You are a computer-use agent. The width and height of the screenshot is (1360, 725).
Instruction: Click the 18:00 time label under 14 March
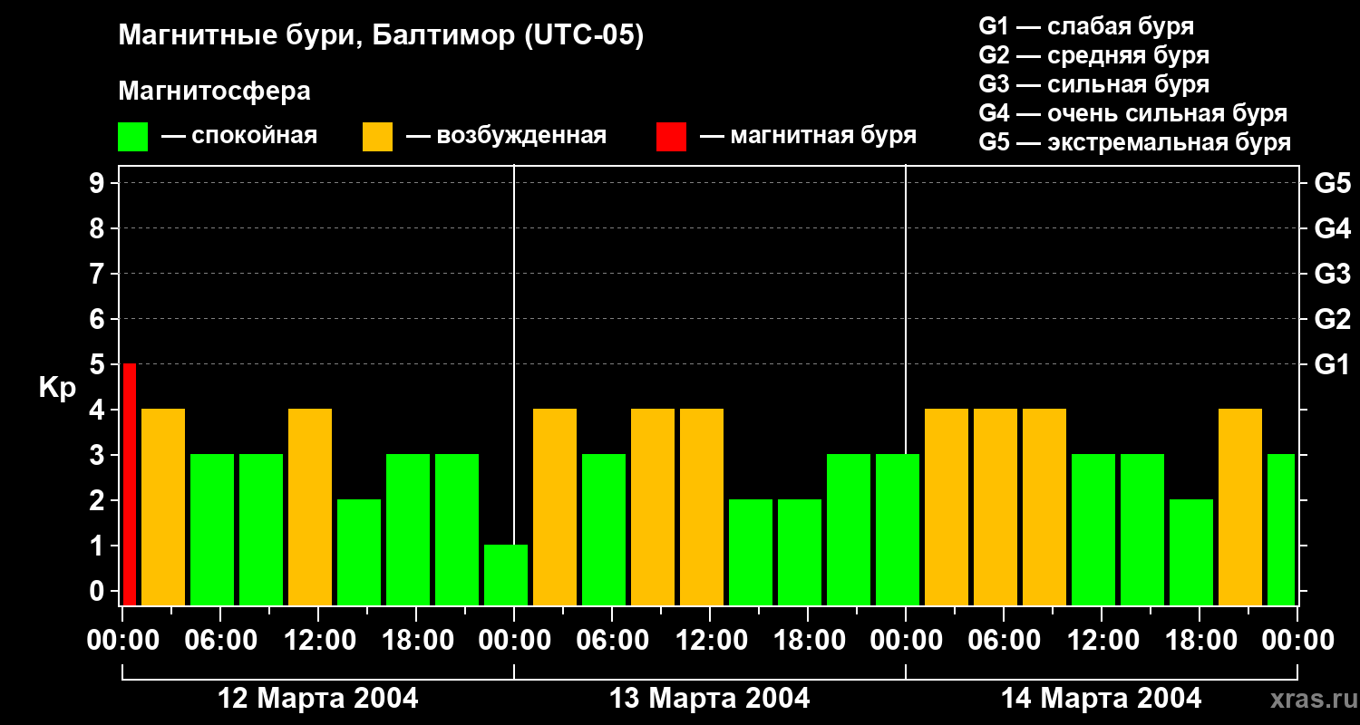click(1199, 641)
